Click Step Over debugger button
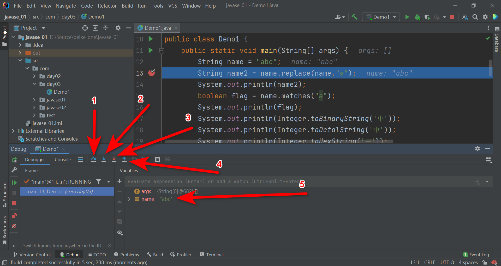Image resolution: width=501 pixels, height=266 pixels. click(94, 159)
